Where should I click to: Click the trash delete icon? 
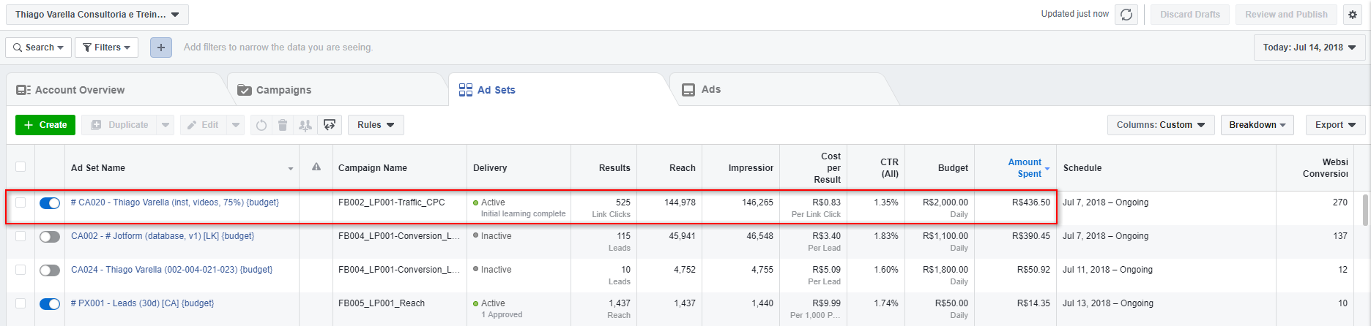(283, 125)
